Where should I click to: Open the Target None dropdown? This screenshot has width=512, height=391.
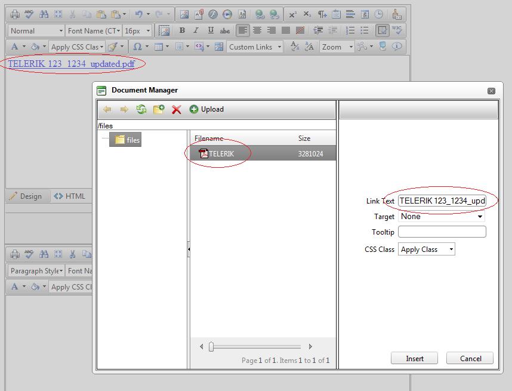click(x=442, y=216)
